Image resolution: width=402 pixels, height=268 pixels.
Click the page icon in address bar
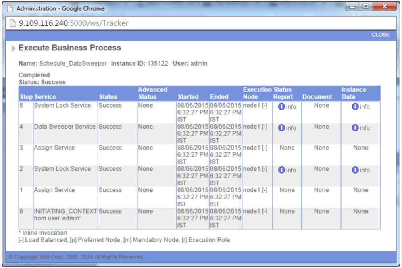coord(12,23)
